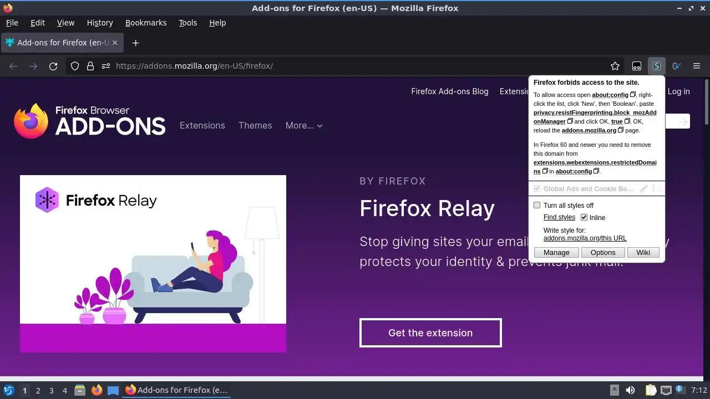
Task: Click the Log in link
Action: pyautogui.click(x=679, y=91)
